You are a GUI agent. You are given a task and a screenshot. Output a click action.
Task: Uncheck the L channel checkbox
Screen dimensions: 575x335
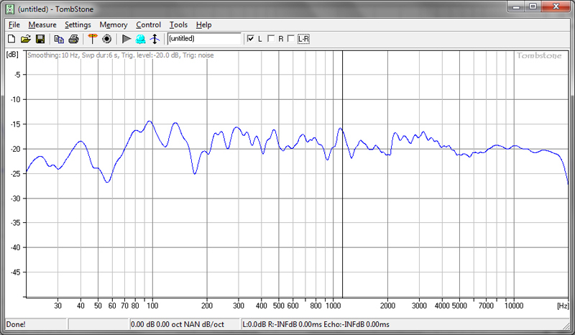click(x=250, y=39)
